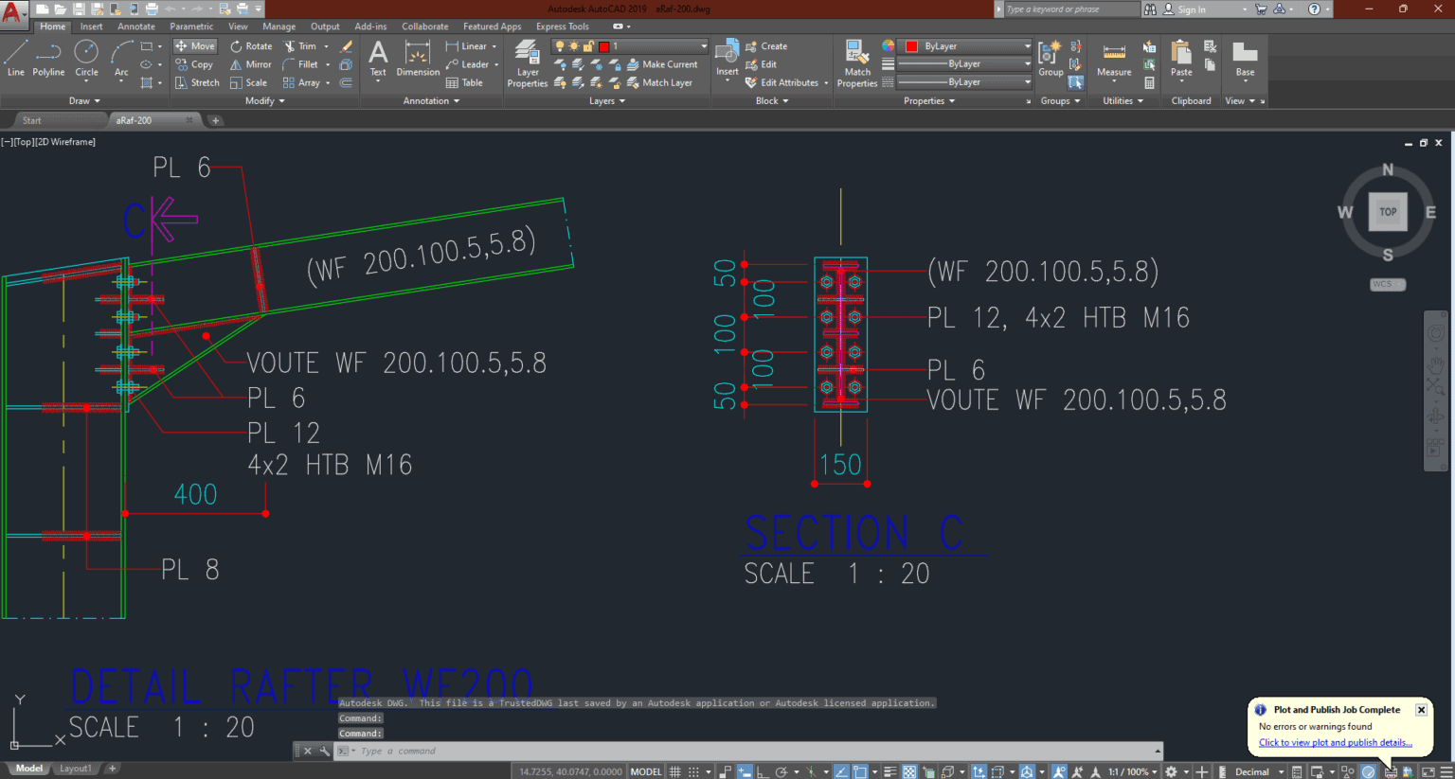
Task: Open the Express Tools ribbon tab
Action: (563, 26)
